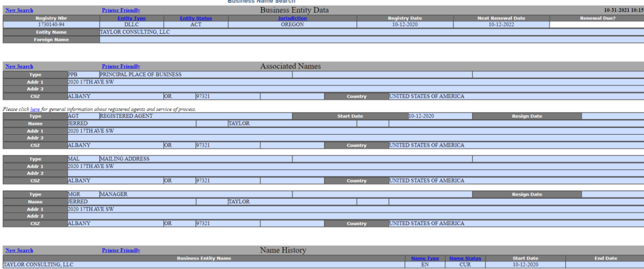
Task: Click the End Date column header
Action: [x=606, y=258]
